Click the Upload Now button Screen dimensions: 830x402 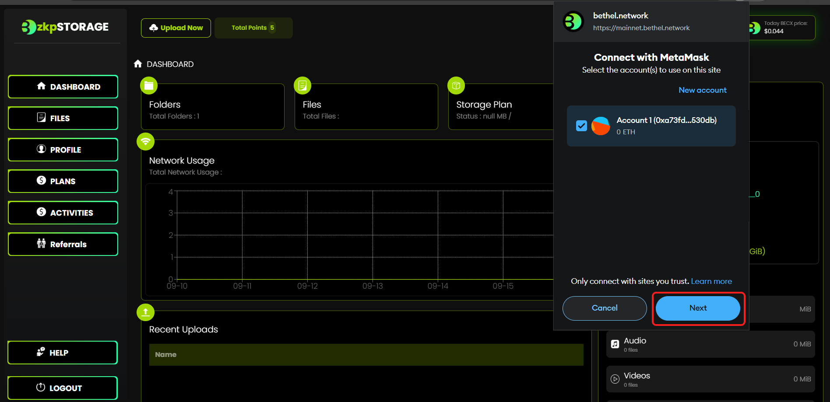176,28
